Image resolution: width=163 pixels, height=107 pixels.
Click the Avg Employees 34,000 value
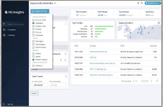pos(122,15)
